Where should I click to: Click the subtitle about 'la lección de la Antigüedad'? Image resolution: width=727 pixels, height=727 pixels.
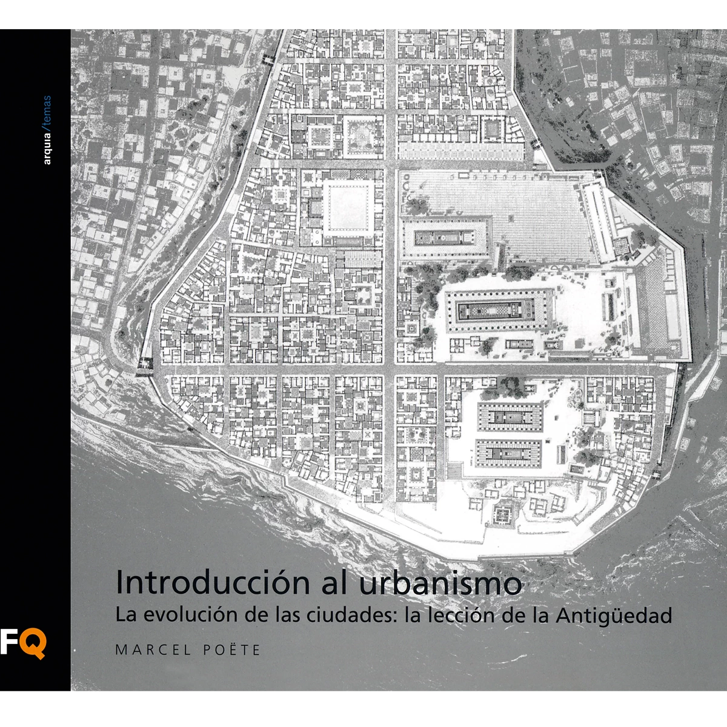point(394,616)
